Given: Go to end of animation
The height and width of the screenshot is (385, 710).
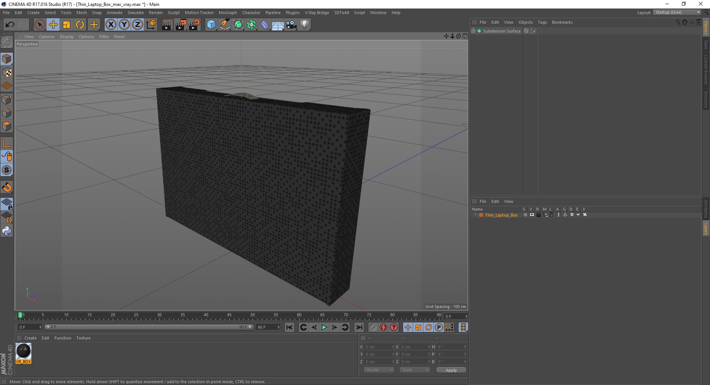Looking at the screenshot, I should coord(359,327).
